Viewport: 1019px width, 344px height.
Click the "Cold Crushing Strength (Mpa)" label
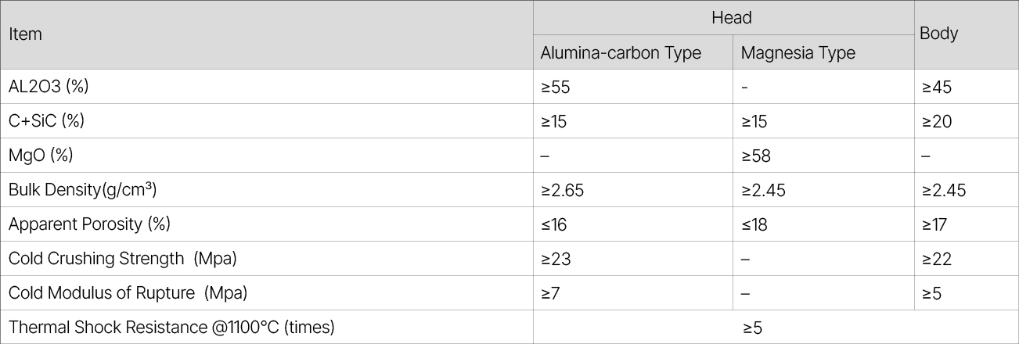click(122, 259)
